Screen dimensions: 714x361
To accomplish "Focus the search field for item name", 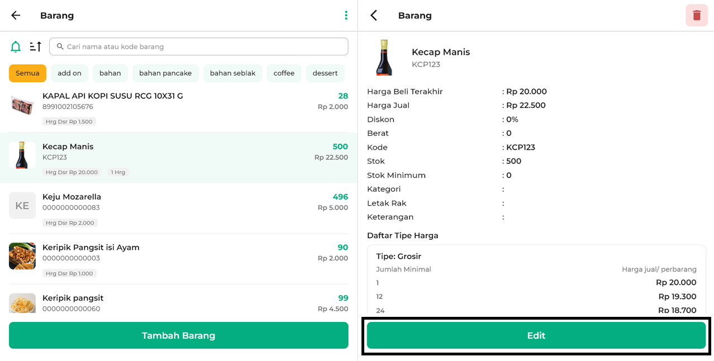I will point(199,47).
